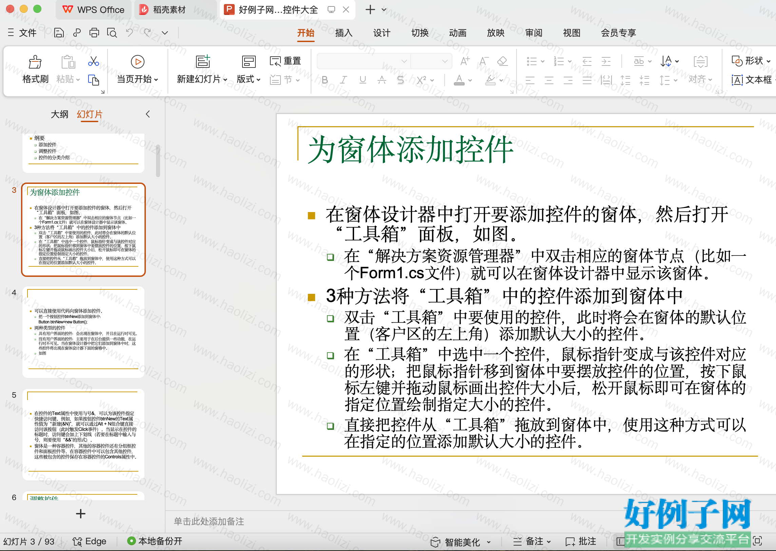Click the Print icon in quick toolbar
This screenshot has width=776, height=551.
pyautogui.click(x=94, y=33)
